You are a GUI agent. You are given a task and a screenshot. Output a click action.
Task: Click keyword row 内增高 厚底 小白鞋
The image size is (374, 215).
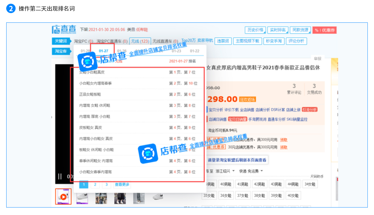click(x=139, y=117)
